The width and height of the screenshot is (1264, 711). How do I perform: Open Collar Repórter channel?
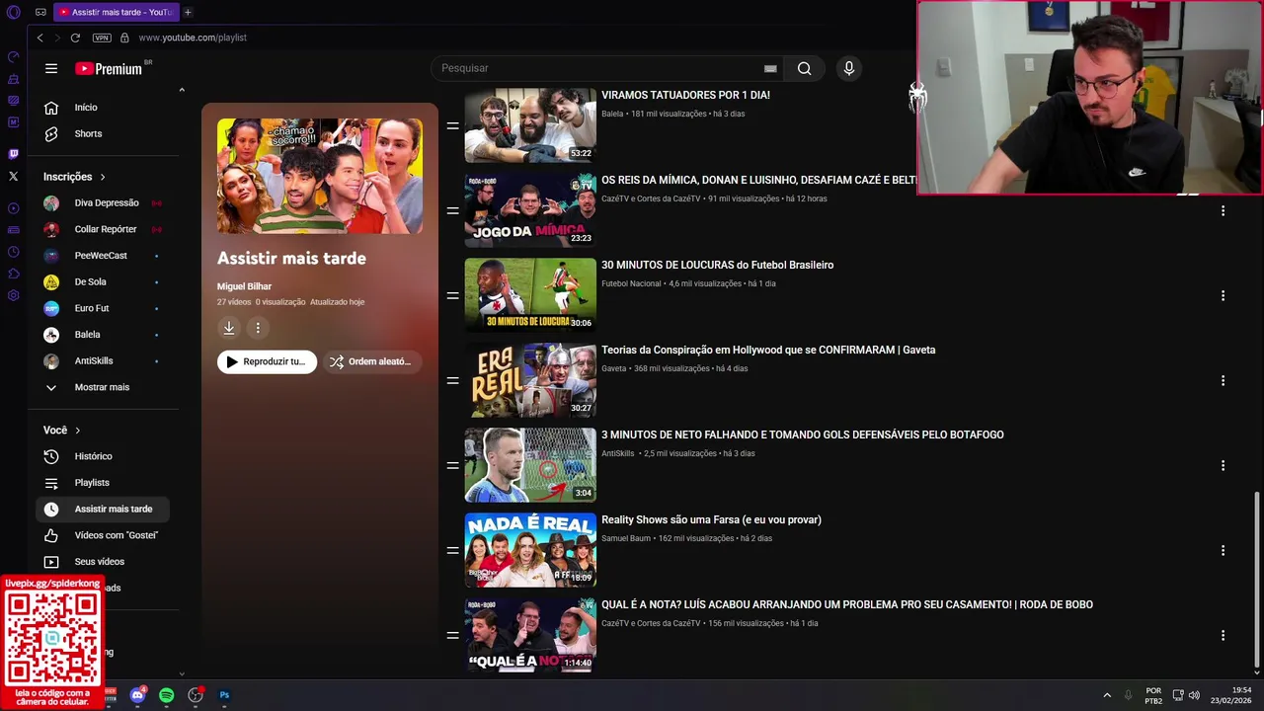click(x=103, y=229)
